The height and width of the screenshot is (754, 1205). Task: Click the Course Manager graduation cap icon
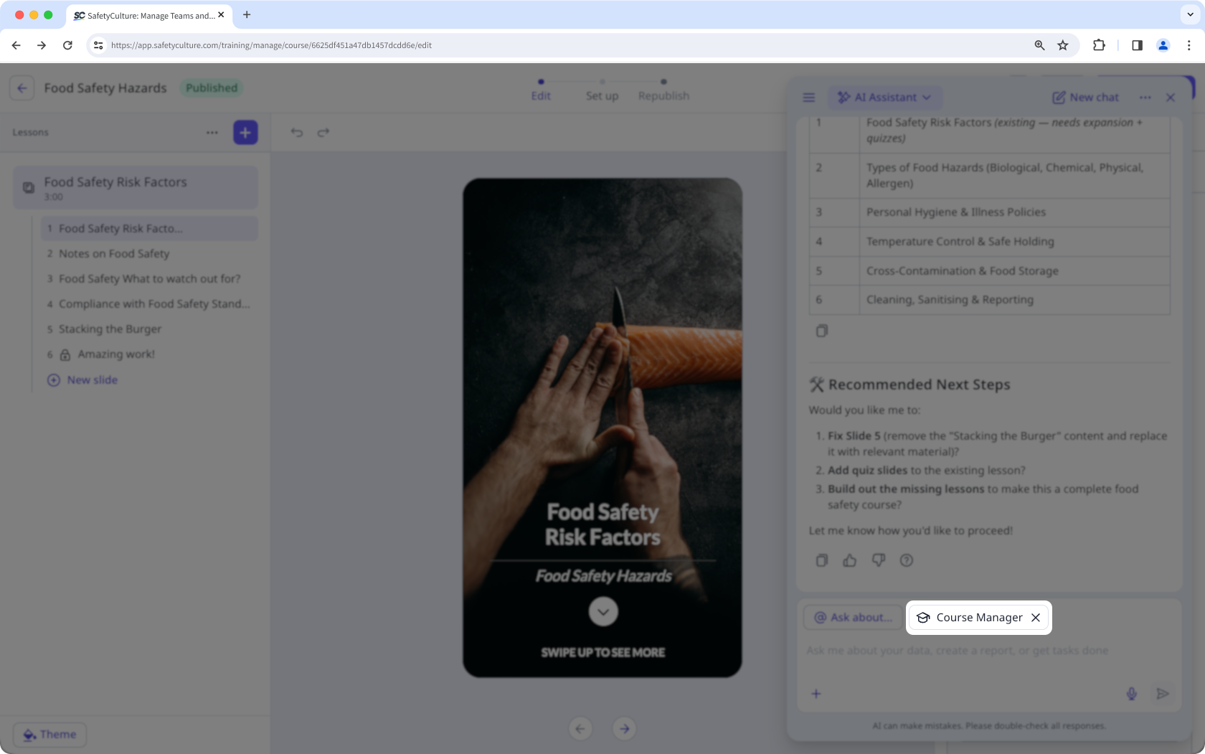pos(923,618)
